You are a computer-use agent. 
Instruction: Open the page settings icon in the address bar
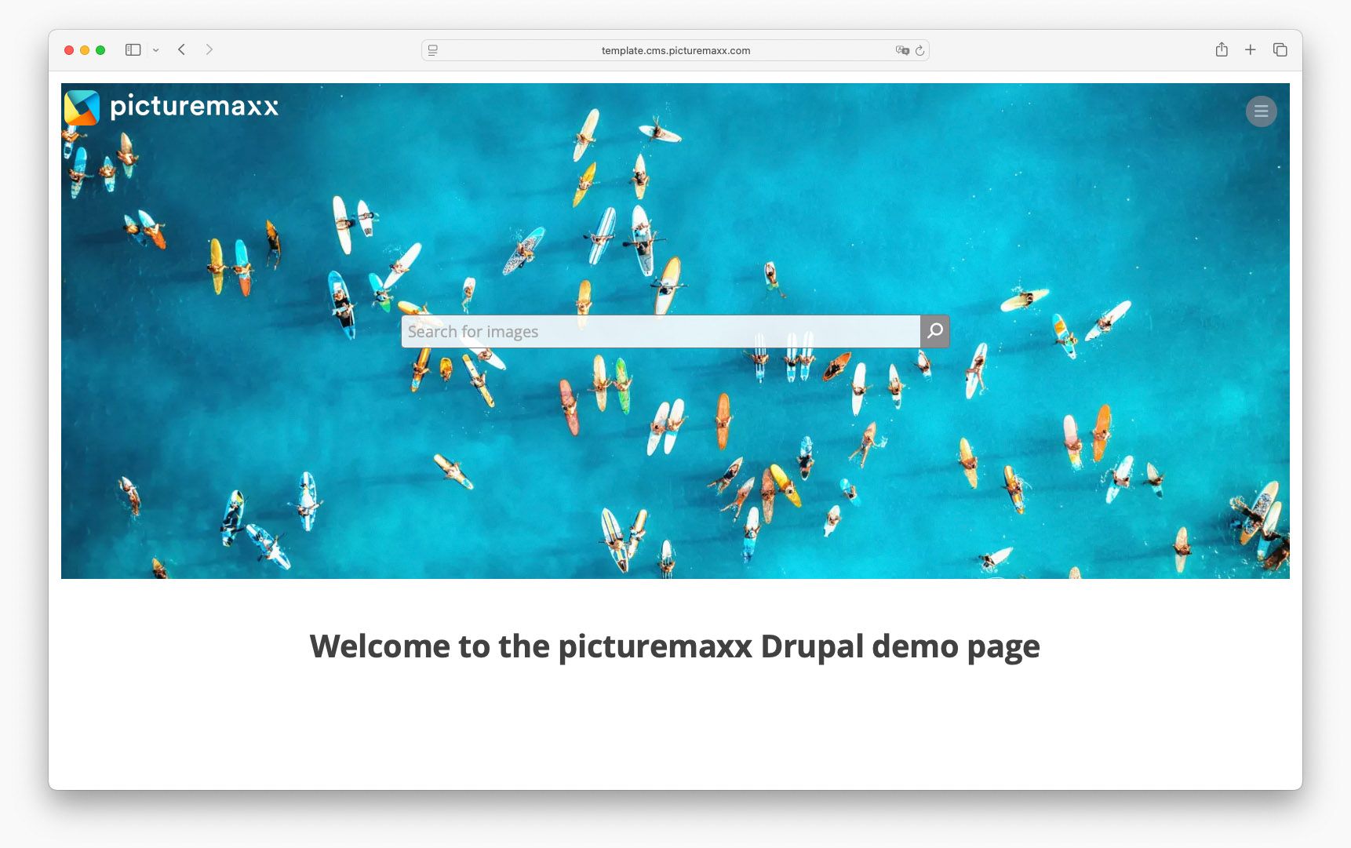432,49
